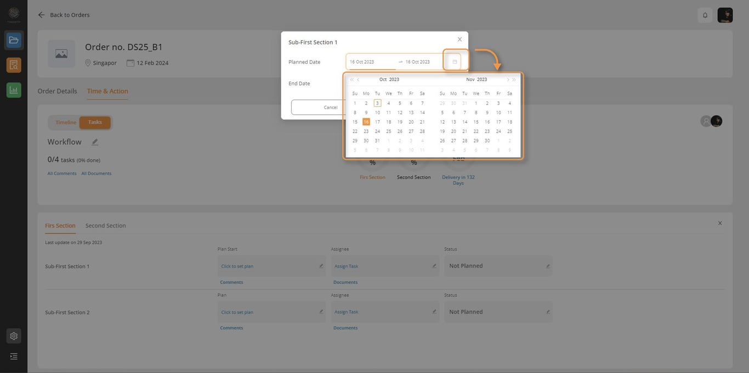Open the user profile avatar
749x373 pixels.
pyautogui.click(x=725, y=15)
